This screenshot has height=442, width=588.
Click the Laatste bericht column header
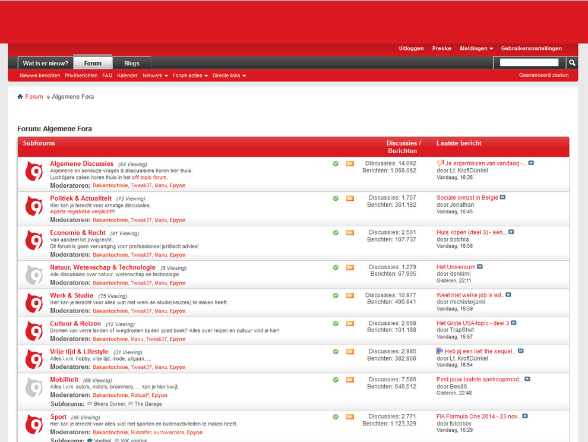[459, 143]
